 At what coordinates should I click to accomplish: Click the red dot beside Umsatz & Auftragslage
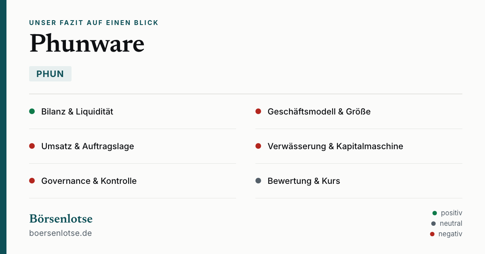[x=32, y=146]
